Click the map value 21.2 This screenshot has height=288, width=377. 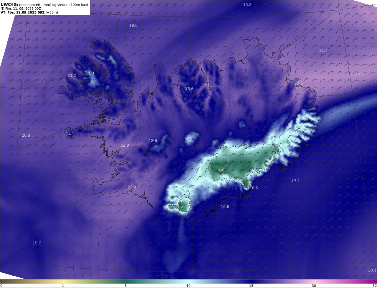72,76
